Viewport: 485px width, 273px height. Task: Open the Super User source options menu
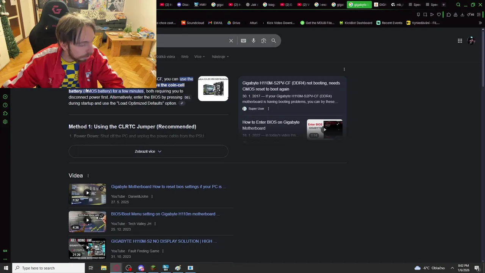tap(268, 109)
